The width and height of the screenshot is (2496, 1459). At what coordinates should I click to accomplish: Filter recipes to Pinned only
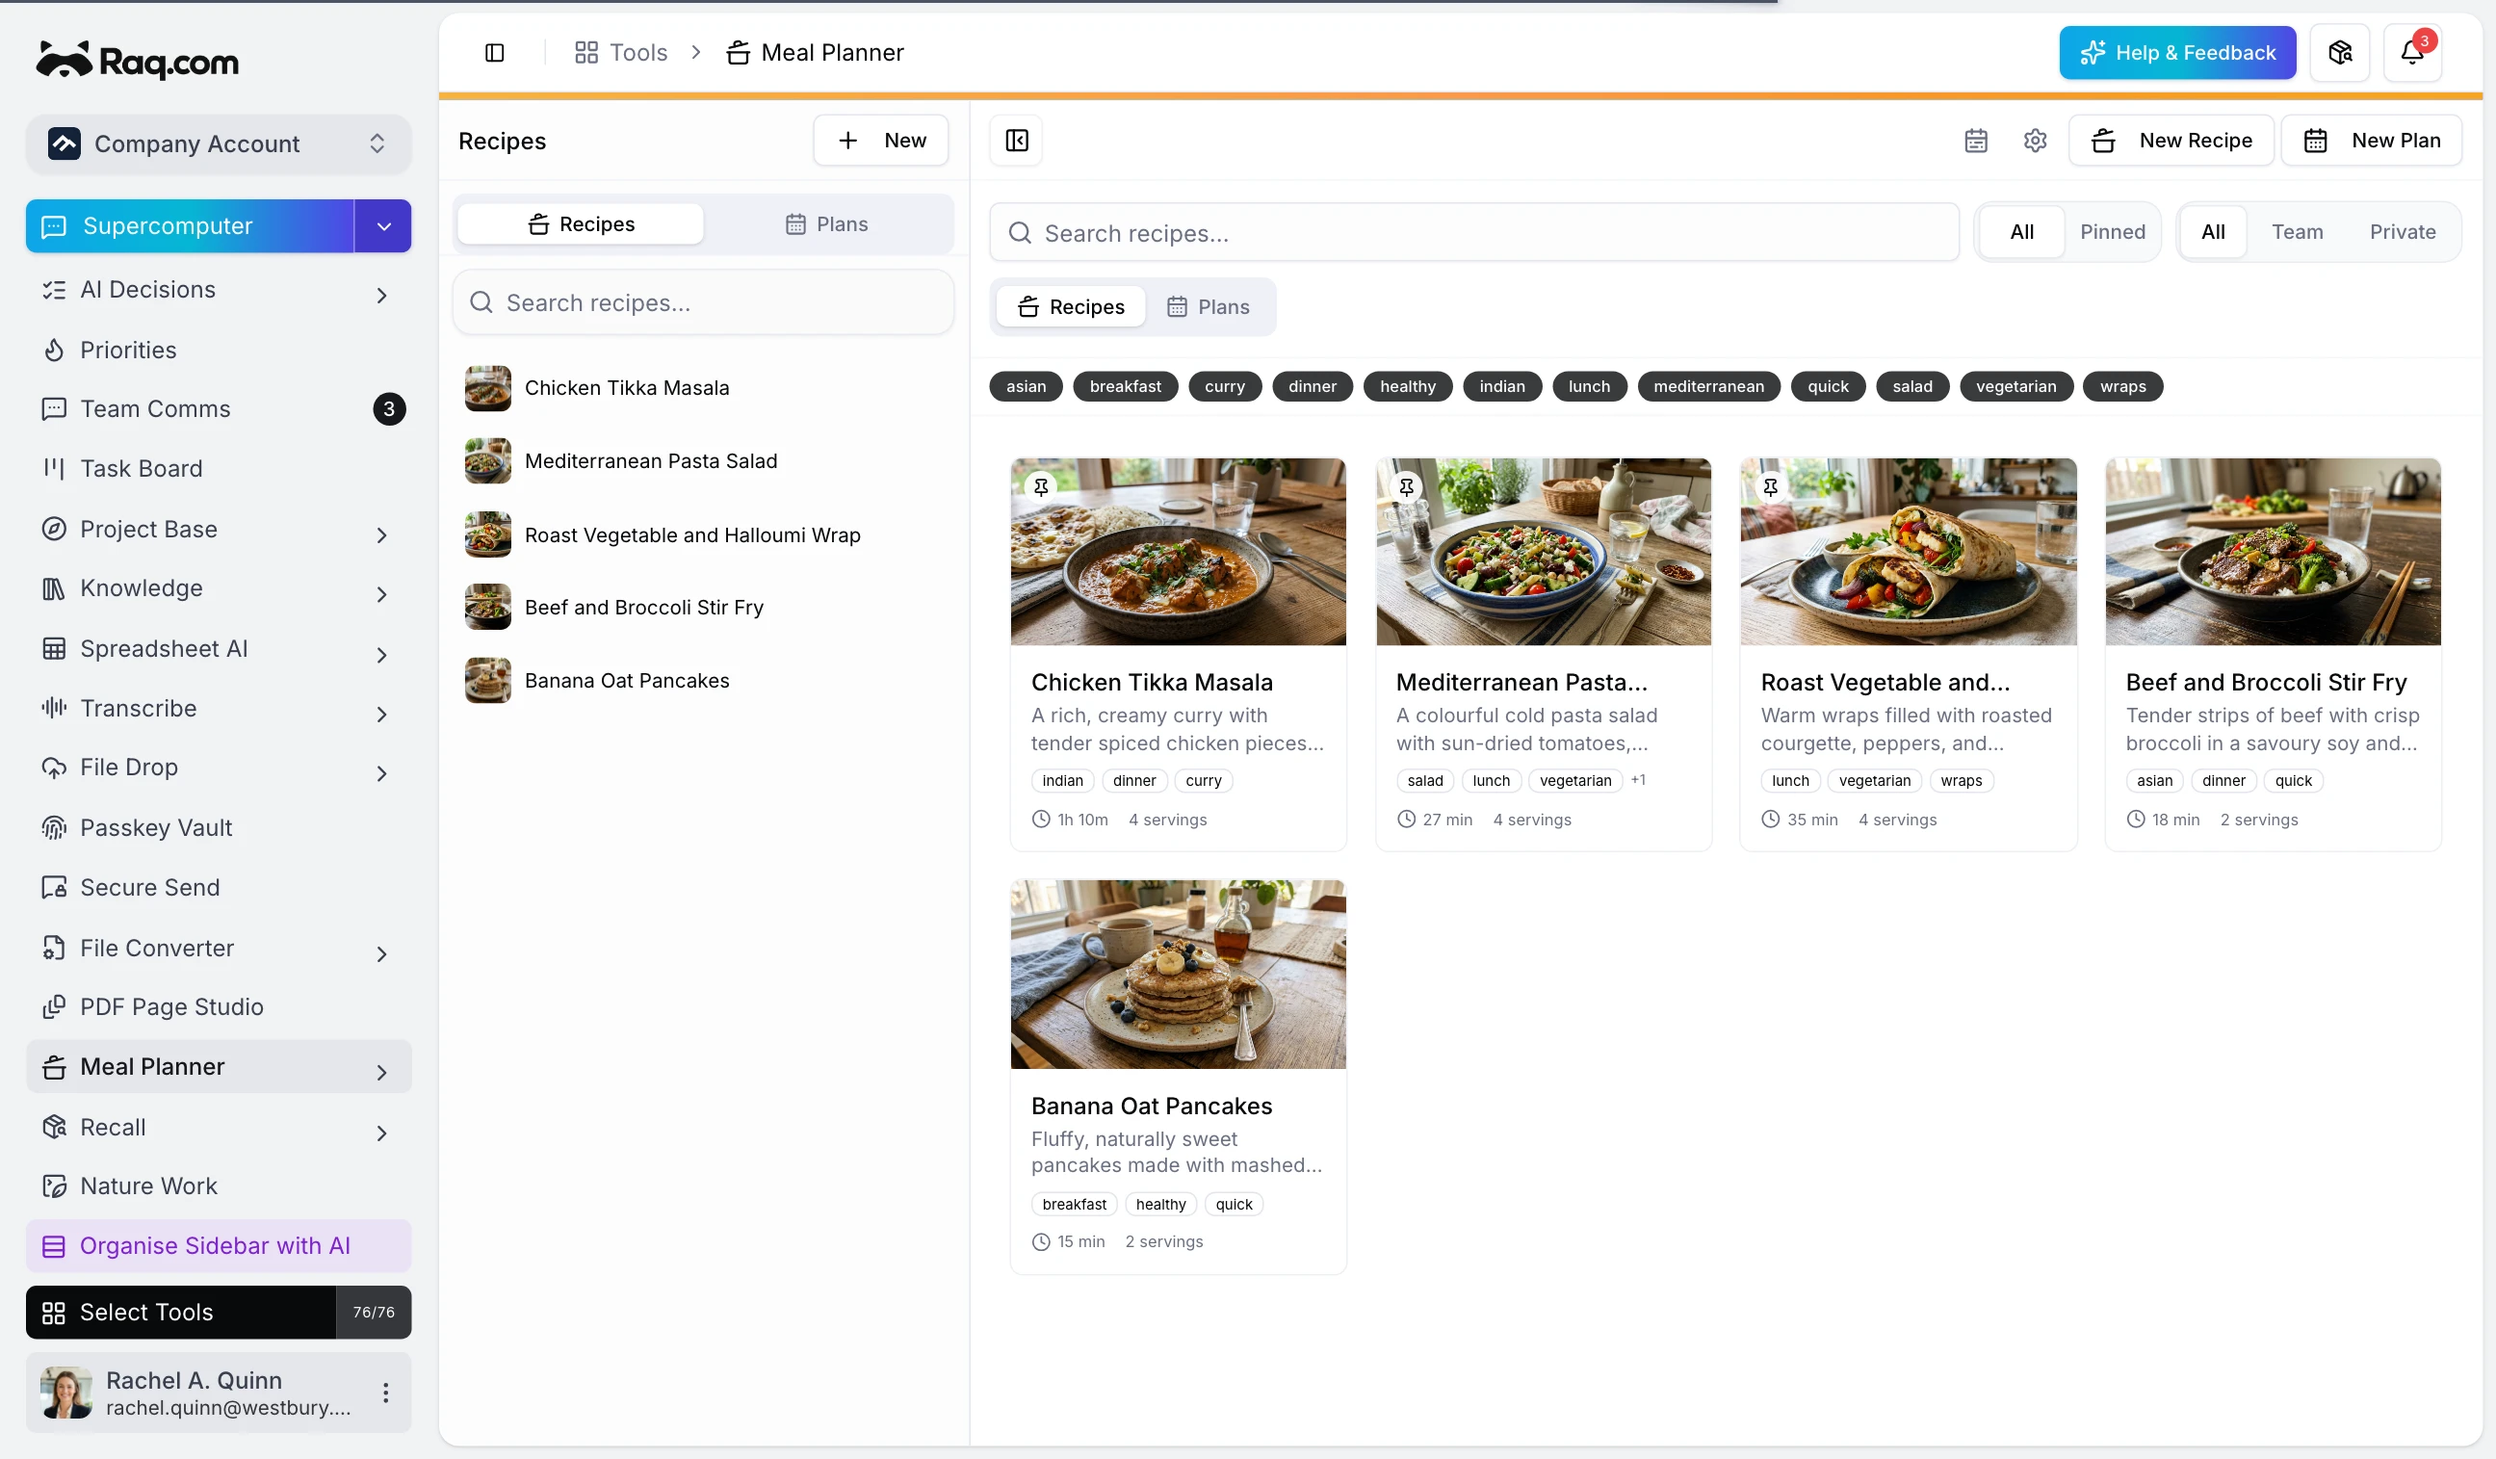(2112, 232)
